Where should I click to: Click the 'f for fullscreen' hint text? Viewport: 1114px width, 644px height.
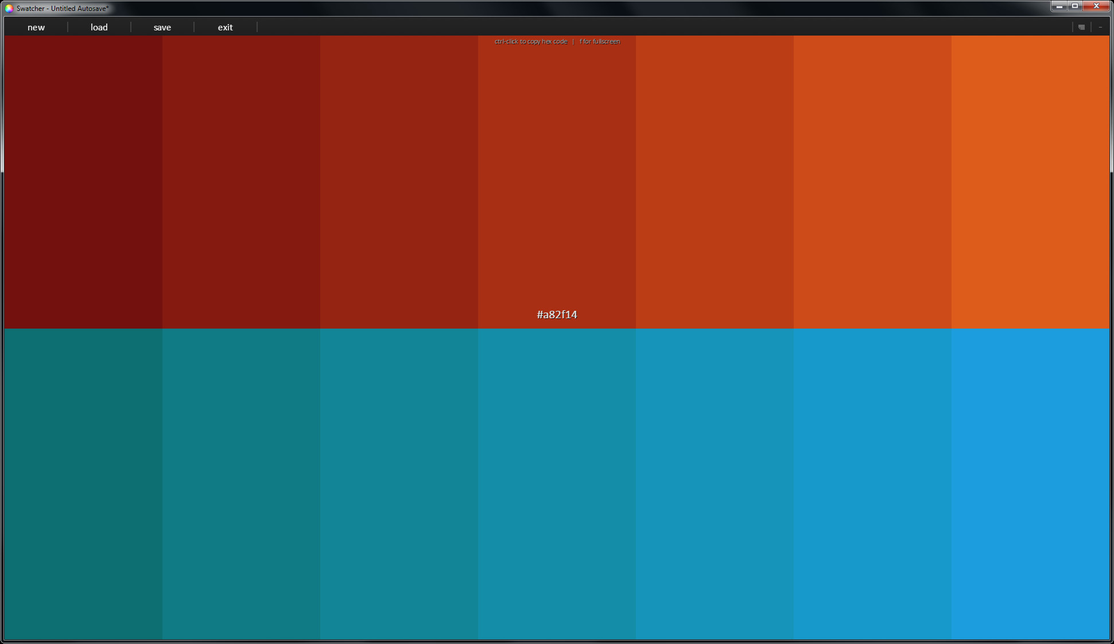[599, 41]
